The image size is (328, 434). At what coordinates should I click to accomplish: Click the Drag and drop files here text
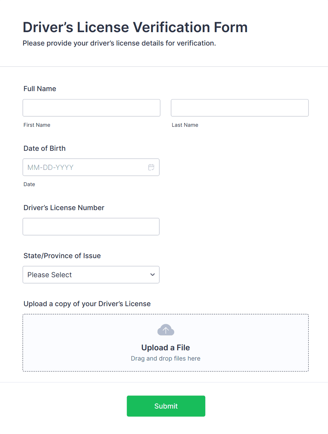(166, 358)
